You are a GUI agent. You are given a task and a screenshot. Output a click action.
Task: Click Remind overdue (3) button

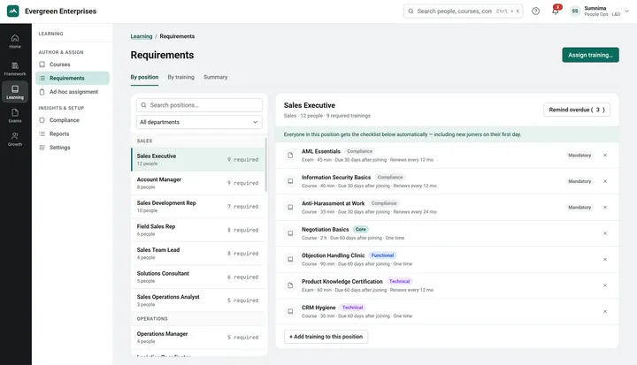(577, 110)
